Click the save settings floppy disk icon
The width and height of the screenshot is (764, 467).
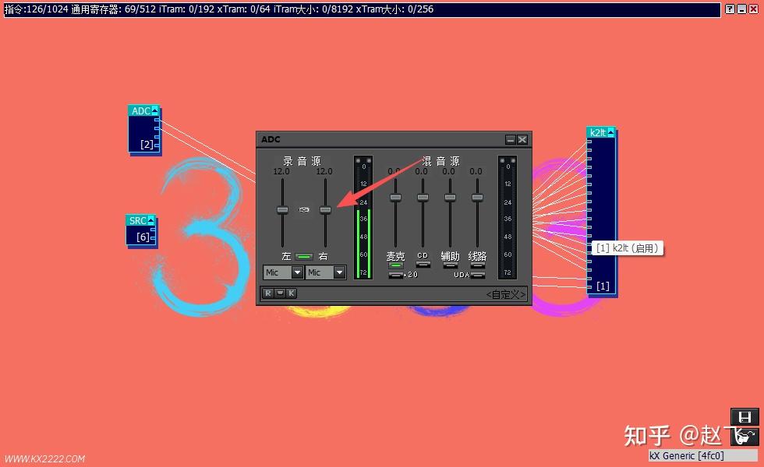point(745,417)
